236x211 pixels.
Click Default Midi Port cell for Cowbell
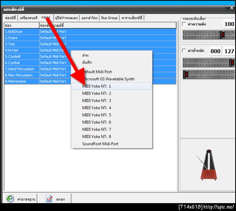click(53, 57)
